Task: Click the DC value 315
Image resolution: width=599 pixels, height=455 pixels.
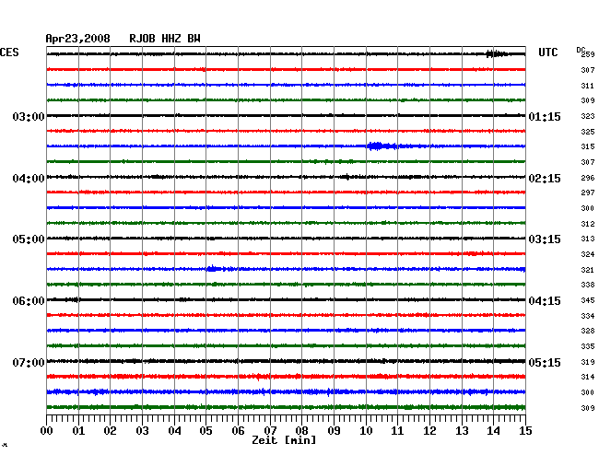Action: click(588, 146)
